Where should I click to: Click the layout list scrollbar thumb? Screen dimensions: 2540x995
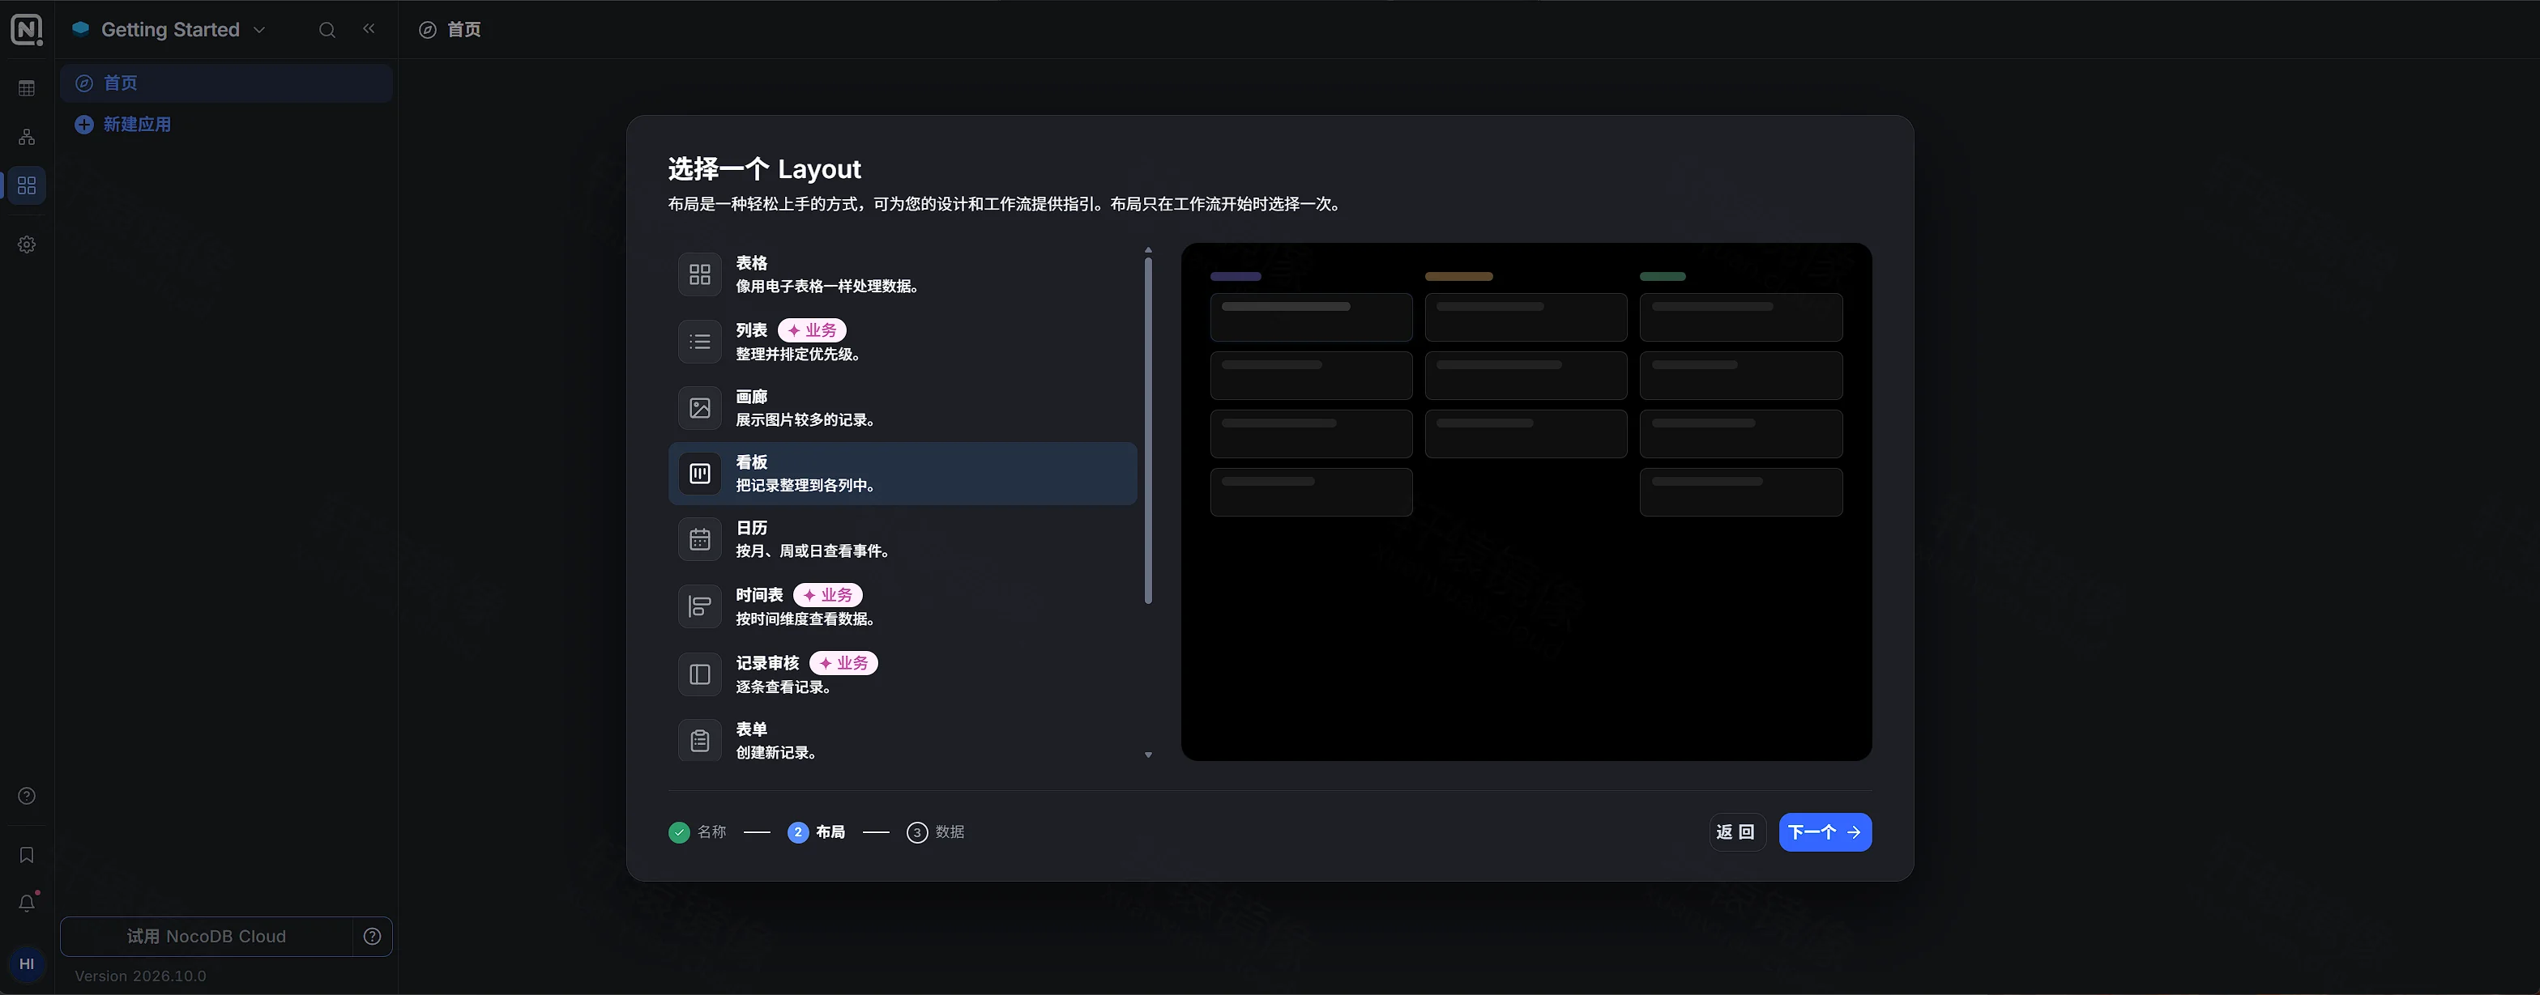[1148, 430]
